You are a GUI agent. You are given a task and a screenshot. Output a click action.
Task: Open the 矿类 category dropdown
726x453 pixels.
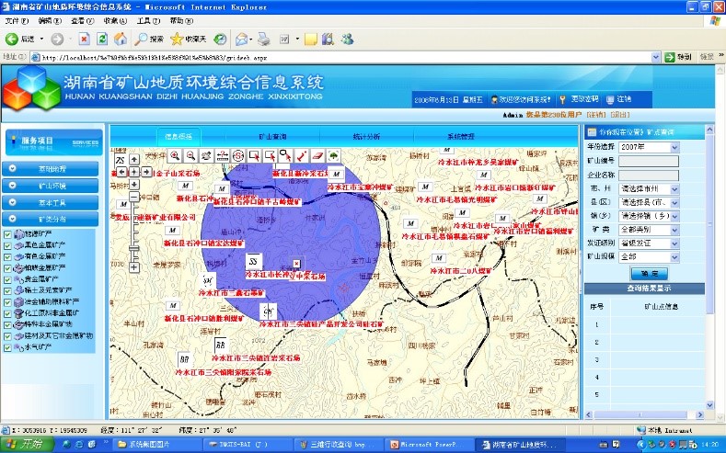[674, 230]
